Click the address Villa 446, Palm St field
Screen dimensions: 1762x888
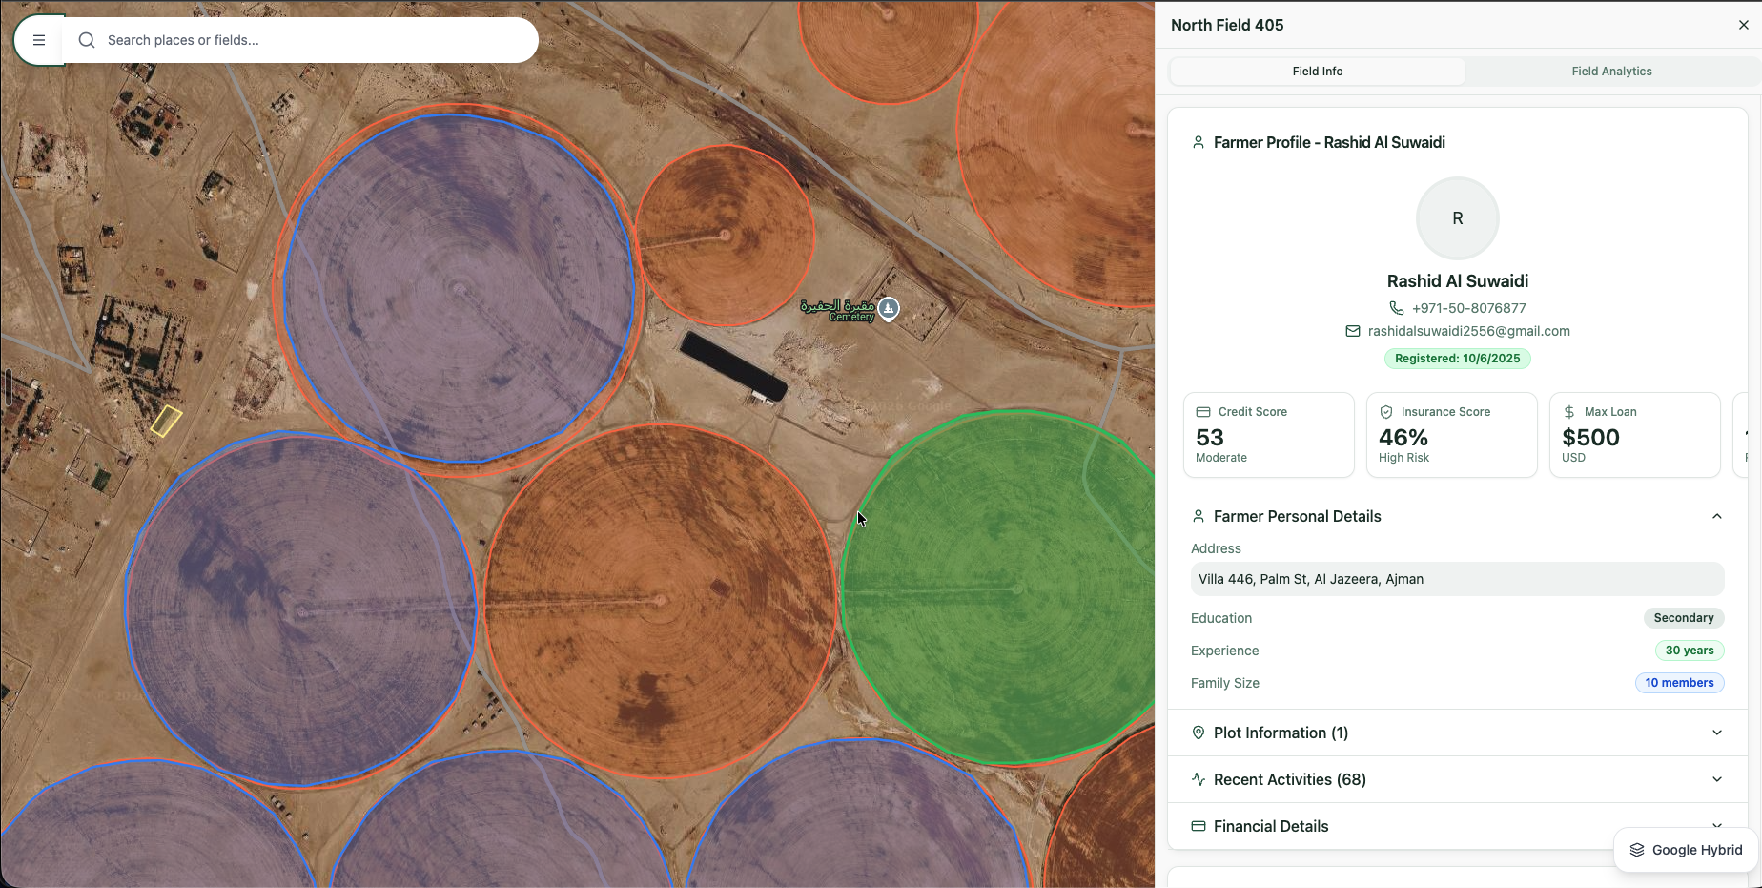tap(1457, 579)
